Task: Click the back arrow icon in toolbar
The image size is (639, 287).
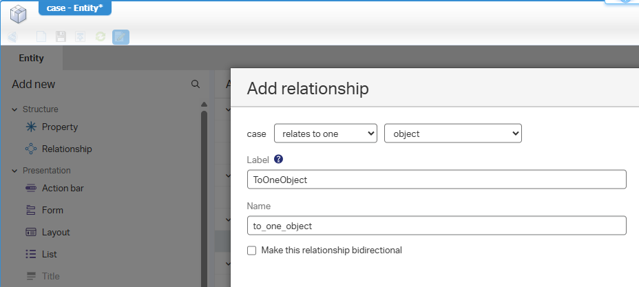Action: 13,37
